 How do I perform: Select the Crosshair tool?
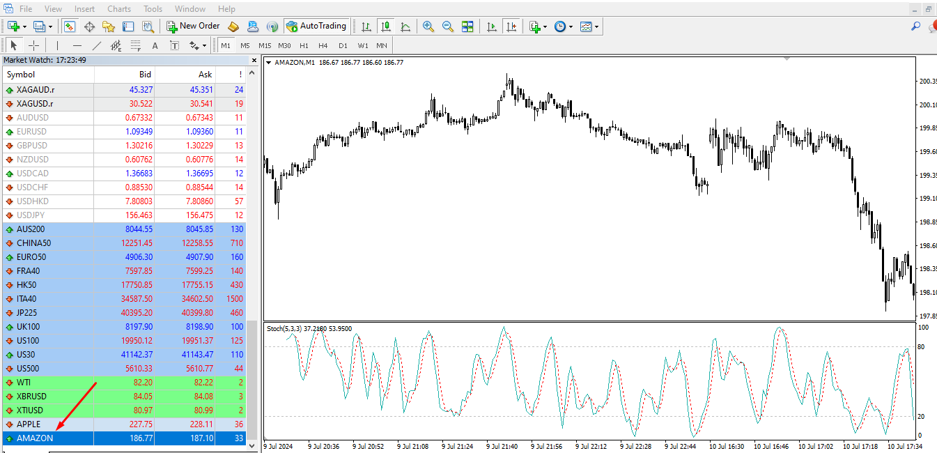pyautogui.click(x=33, y=46)
